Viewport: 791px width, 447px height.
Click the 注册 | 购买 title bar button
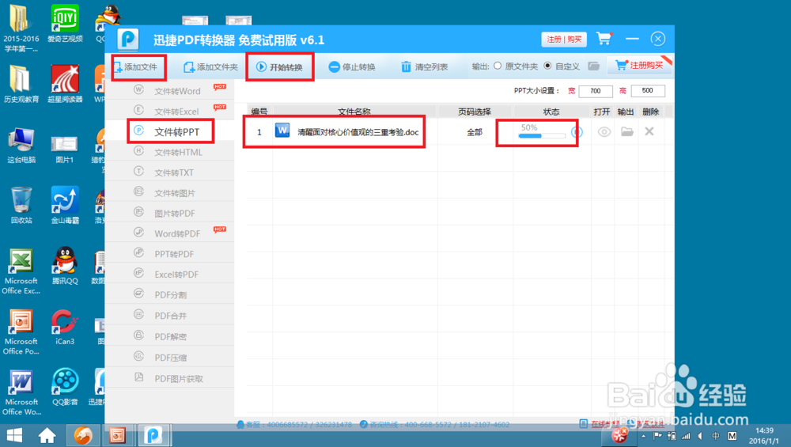pos(564,40)
